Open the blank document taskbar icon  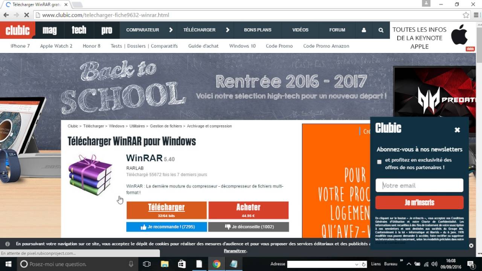tap(199, 264)
